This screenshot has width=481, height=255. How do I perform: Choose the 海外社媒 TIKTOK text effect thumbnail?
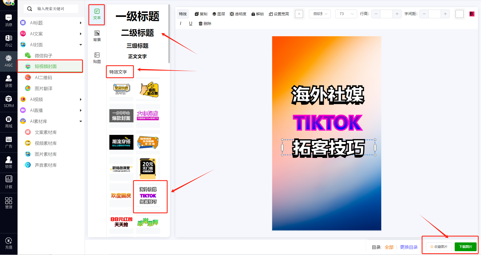148,195
